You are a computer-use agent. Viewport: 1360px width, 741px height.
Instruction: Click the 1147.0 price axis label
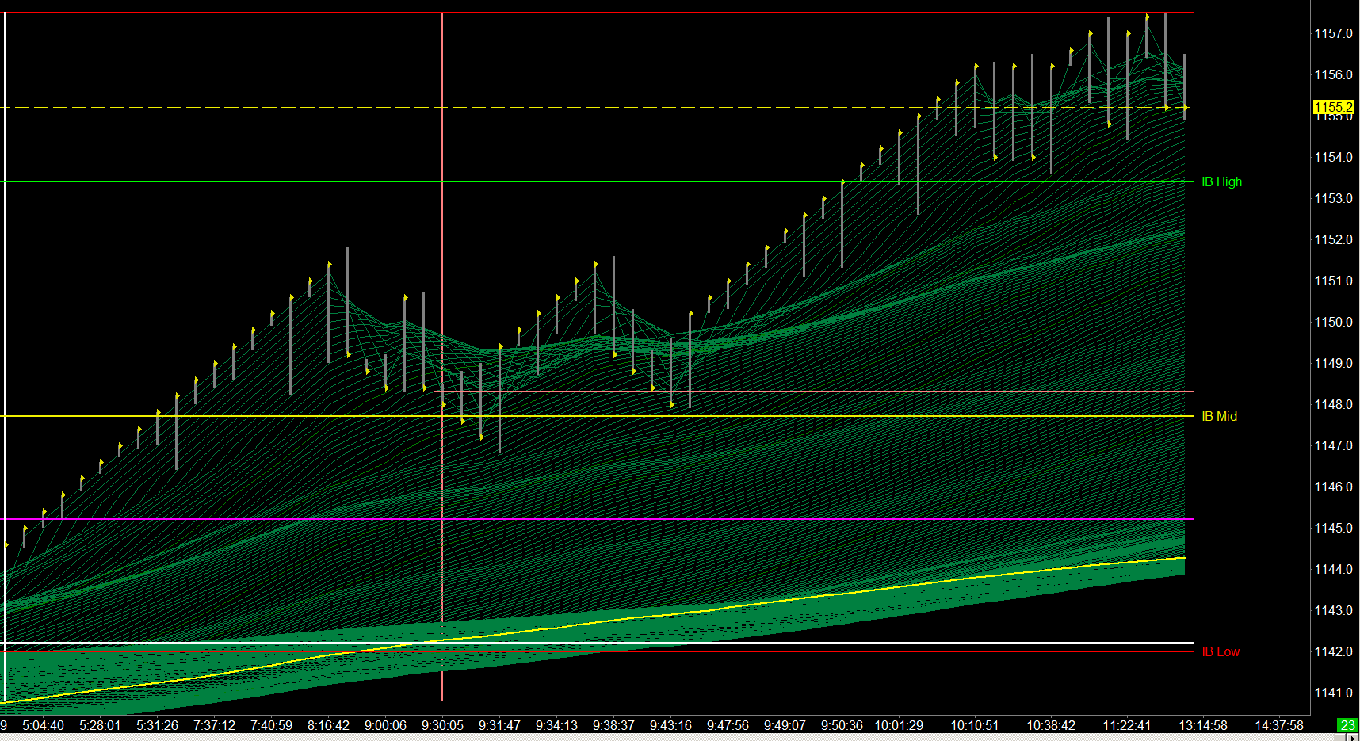tap(1333, 446)
